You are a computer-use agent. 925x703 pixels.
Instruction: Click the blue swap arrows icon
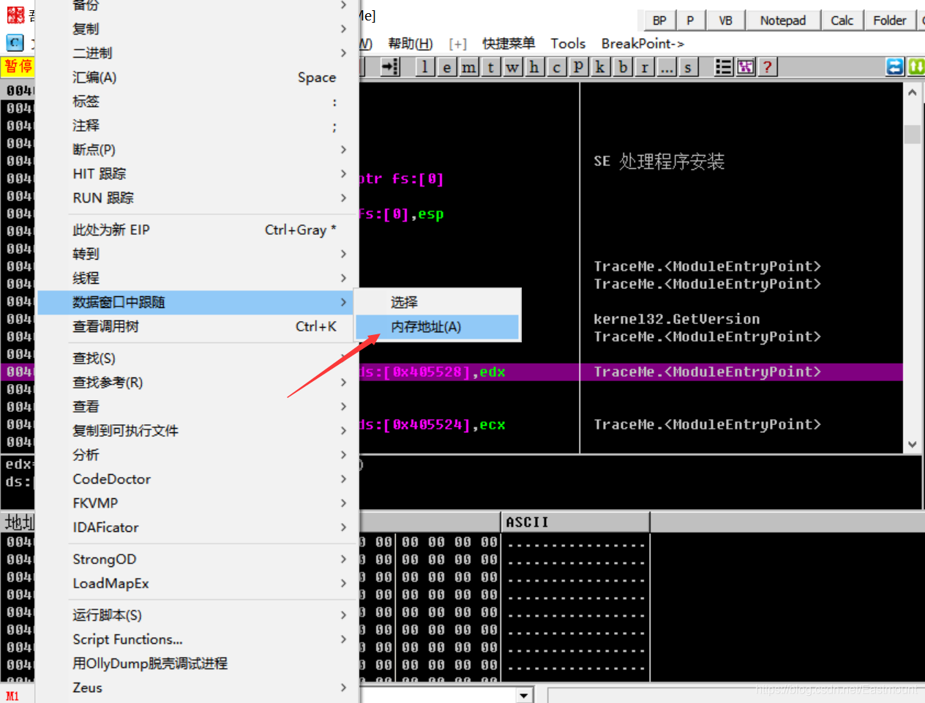(x=895, y=67)
